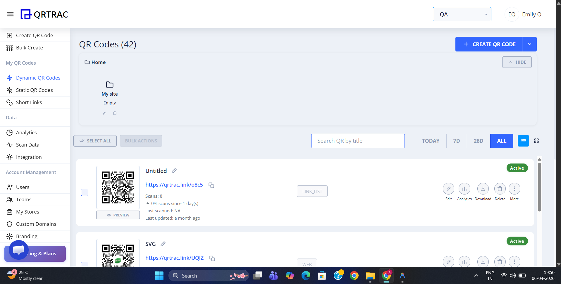Delete the My site folder

click(x=115, y=113)
